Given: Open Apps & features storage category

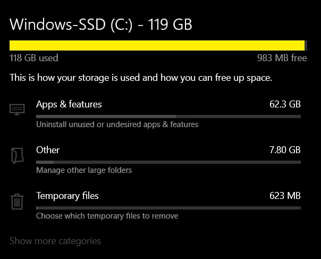Looking at the screenshot, I should (69, 104).
